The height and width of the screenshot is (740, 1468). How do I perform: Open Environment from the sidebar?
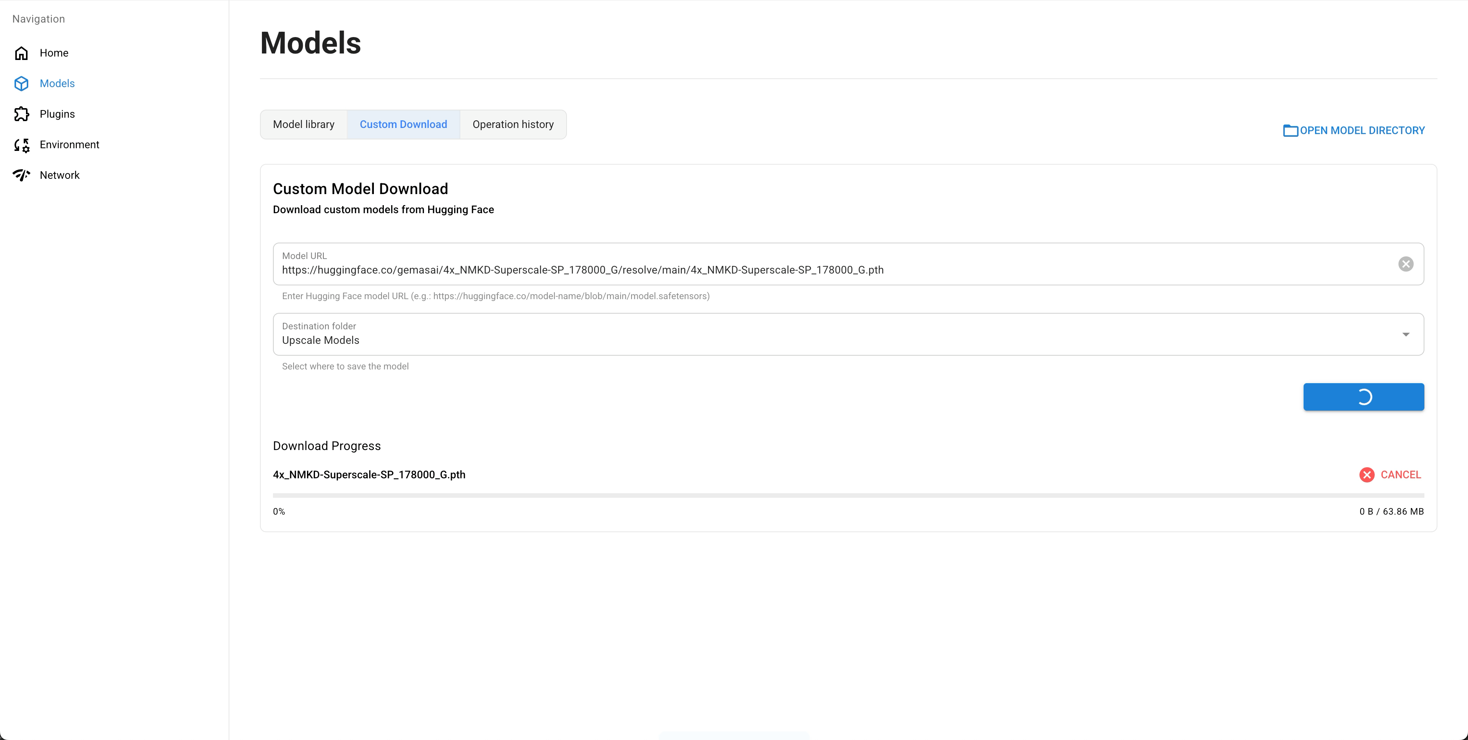click(x=69, y=145)
